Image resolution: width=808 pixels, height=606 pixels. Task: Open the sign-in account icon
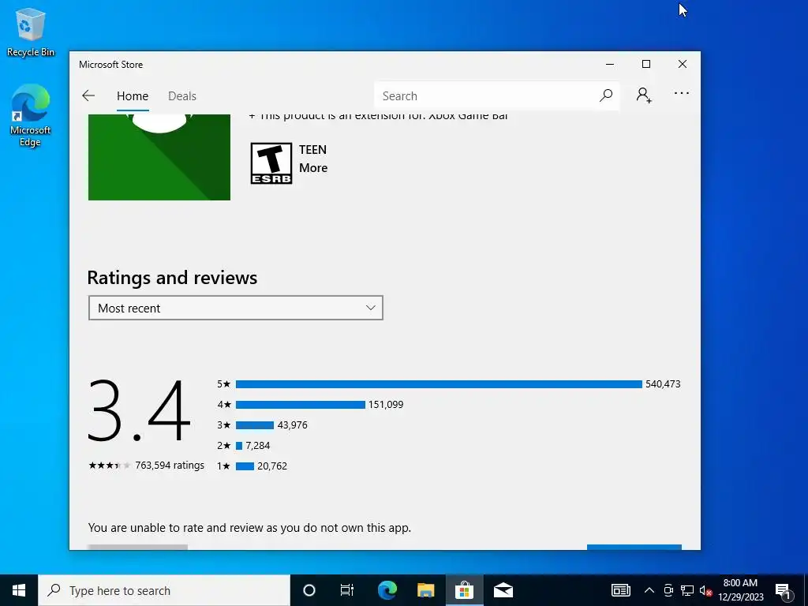pos(644,95)
